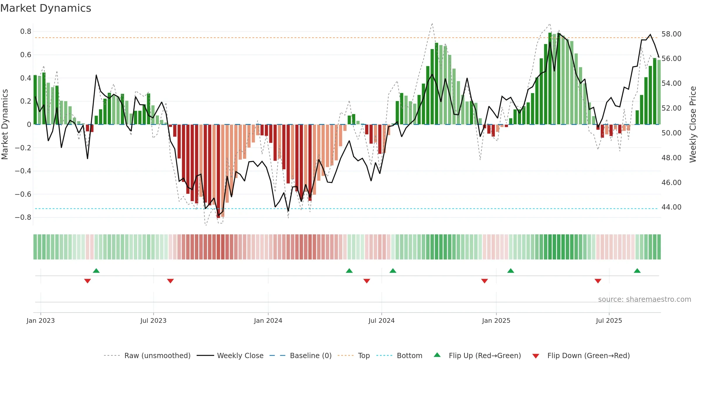
Task: Click the Jul 2023 x-axis label
Action: (x=153, y=321)
